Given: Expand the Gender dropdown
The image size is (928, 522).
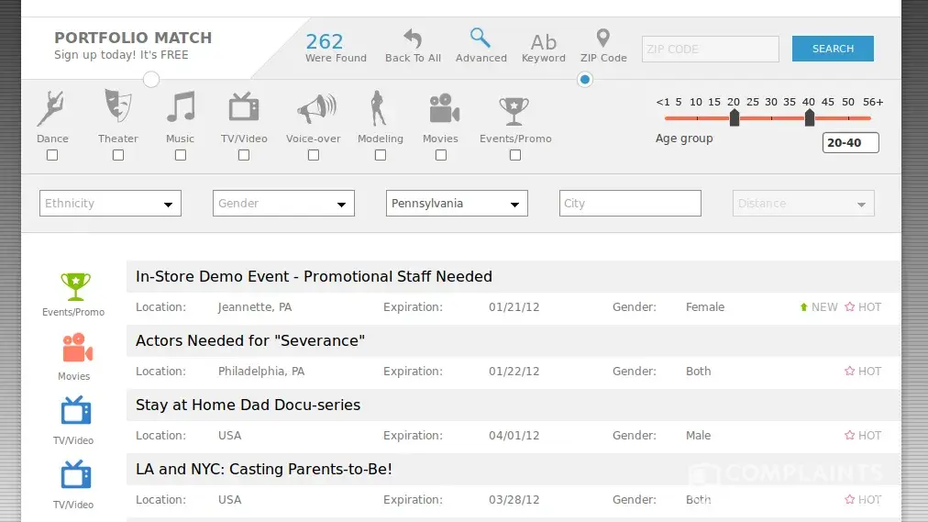Looking at the screenshot, I should point(283,204).
